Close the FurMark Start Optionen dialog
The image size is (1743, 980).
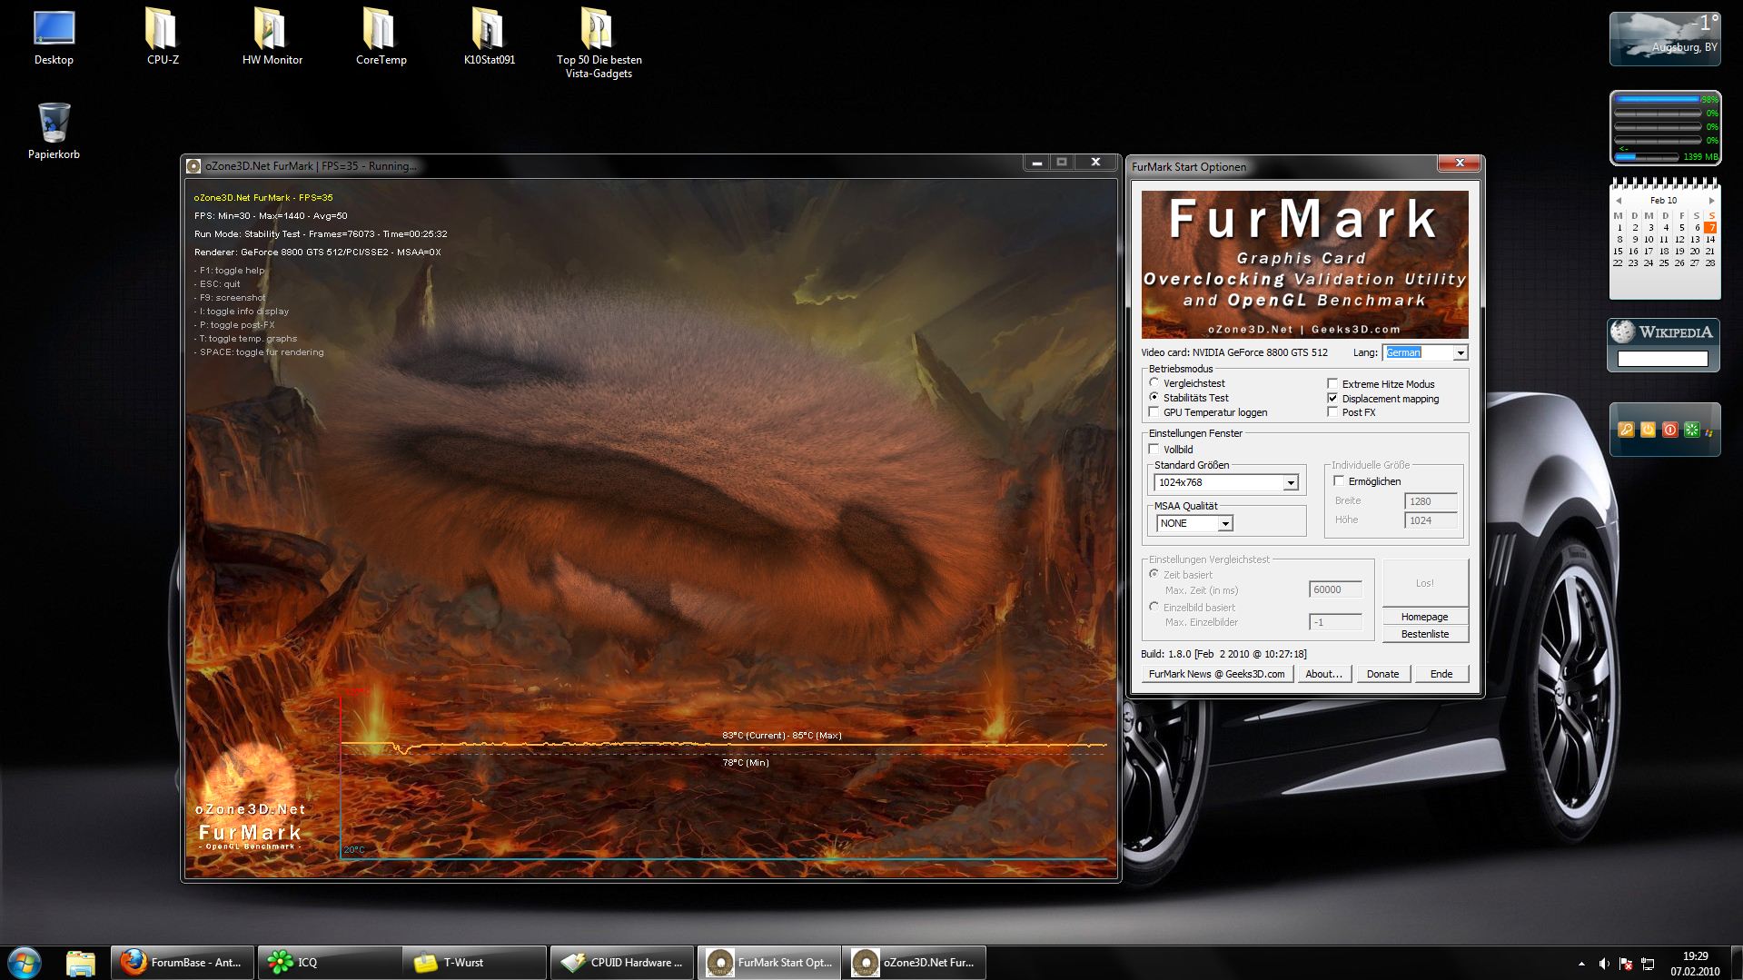[x=1460, y=163]
